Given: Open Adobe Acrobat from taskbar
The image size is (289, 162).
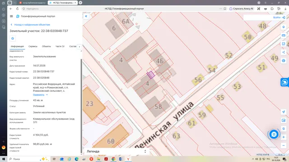Looking at the screenshot, I should (106, 159).
